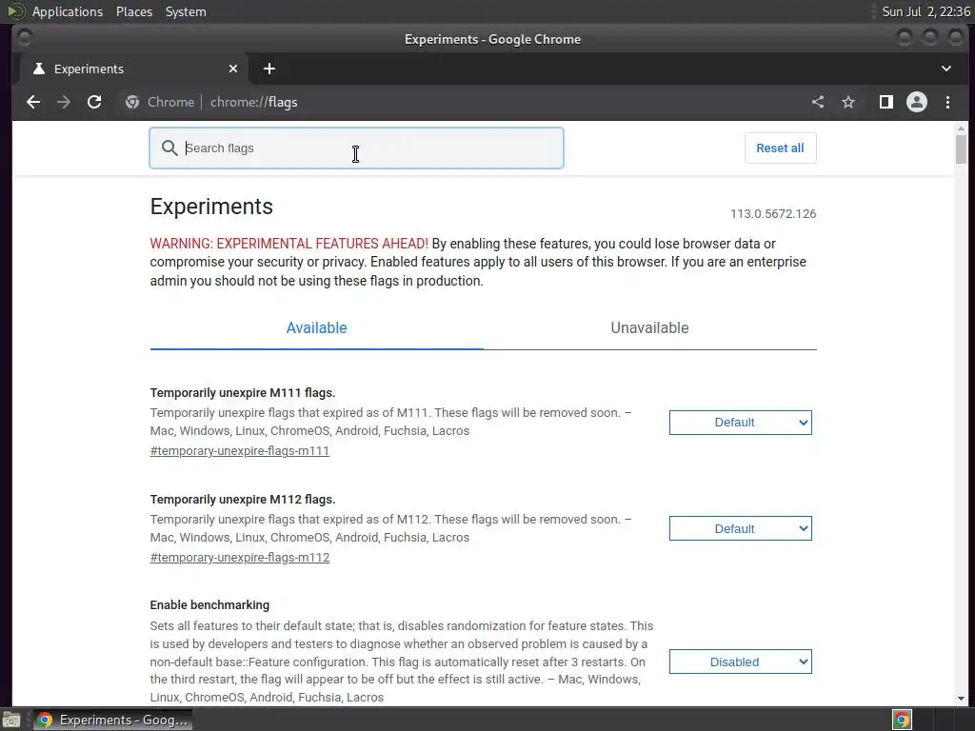The image size is (975, 731).
Task: Open the #temporary-unexpire-flags-m111 link
Action: 239,450
